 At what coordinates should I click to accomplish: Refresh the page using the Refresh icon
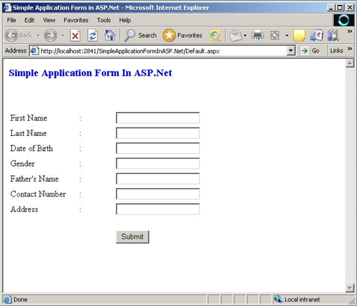93,35
